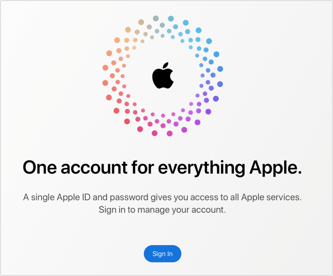The height and width of the screenshot is (276, 333).
Task: Click the innermost pink dot directly below Apple logo
Action: (x=163, y=116)
